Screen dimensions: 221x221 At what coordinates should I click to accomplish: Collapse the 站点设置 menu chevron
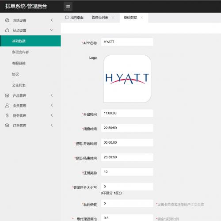(x=52, y=30)
